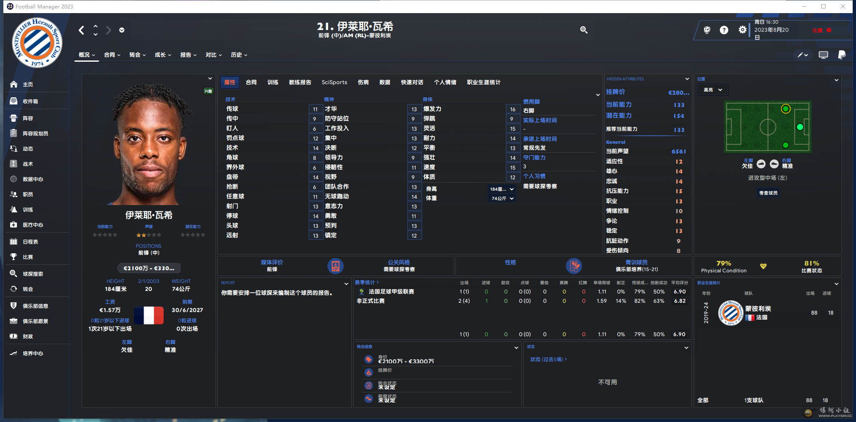The image size is (856, 422).
Task: Click the 法国足球甲级联赛 league row
Action: 522,292
